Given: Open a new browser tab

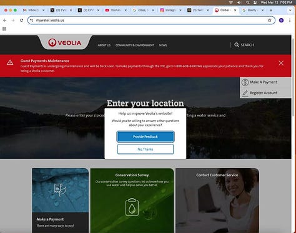Looking at the screenshot, I should (271, 10).
